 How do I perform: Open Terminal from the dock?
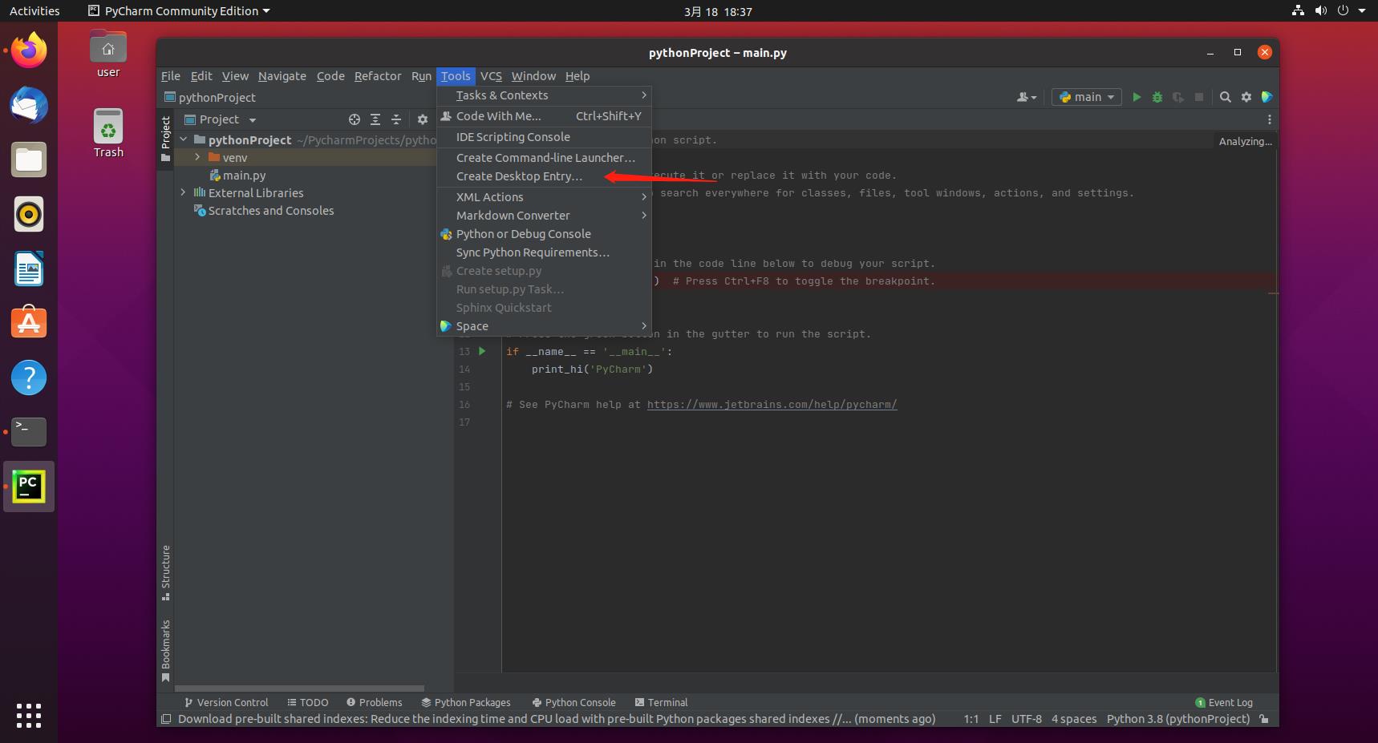click(29, 432)
